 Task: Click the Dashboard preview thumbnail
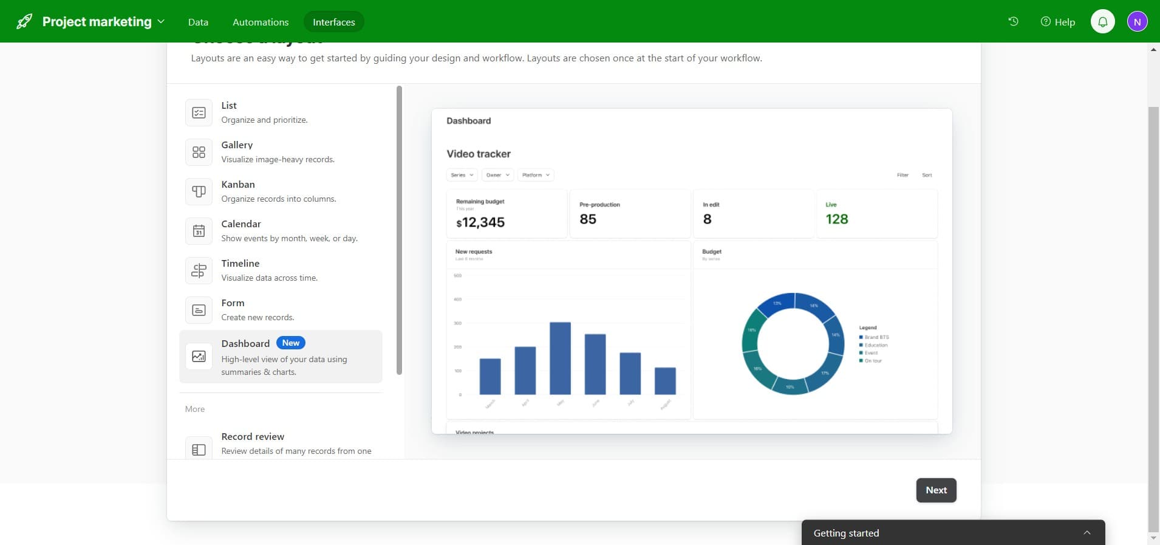point(691,271)
